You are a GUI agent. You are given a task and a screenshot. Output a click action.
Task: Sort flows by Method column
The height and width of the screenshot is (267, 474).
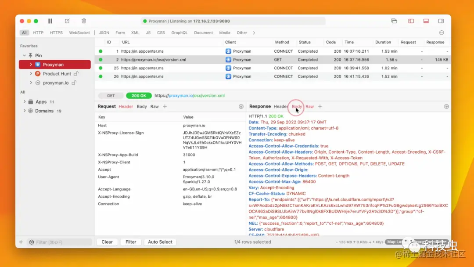coord(282,42)
